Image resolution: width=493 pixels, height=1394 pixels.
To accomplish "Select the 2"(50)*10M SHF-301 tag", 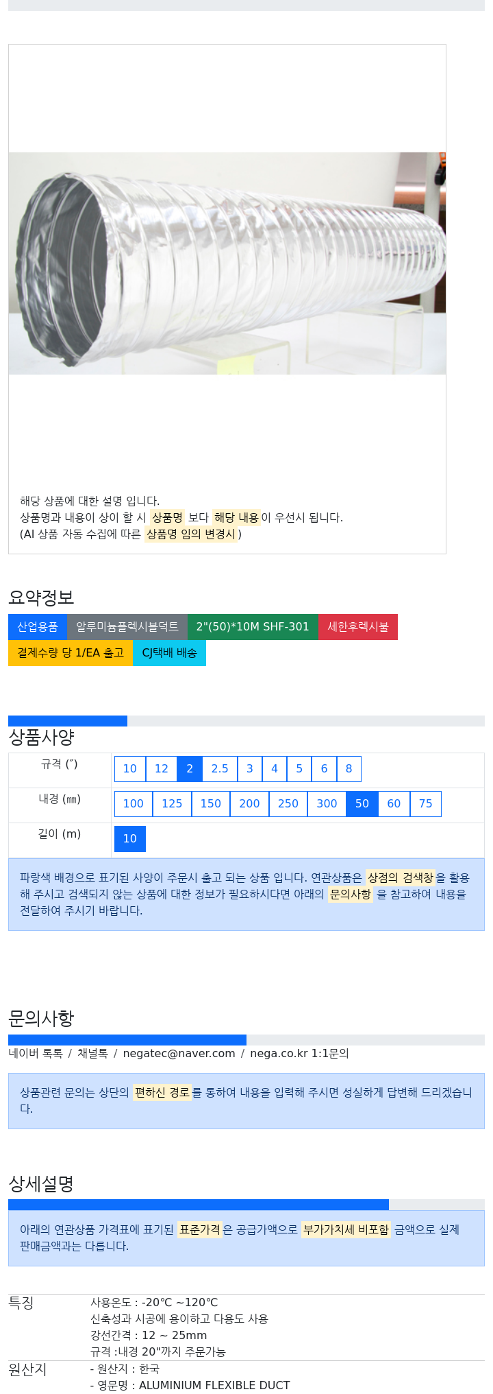I will point(253,627).
